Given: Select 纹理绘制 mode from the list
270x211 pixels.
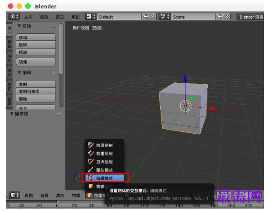Looking at the screenshot, I should point(105,145).
